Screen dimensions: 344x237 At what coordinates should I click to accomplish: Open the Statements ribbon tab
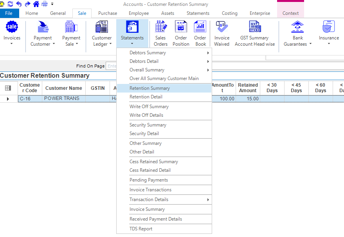tap(198, 13)
